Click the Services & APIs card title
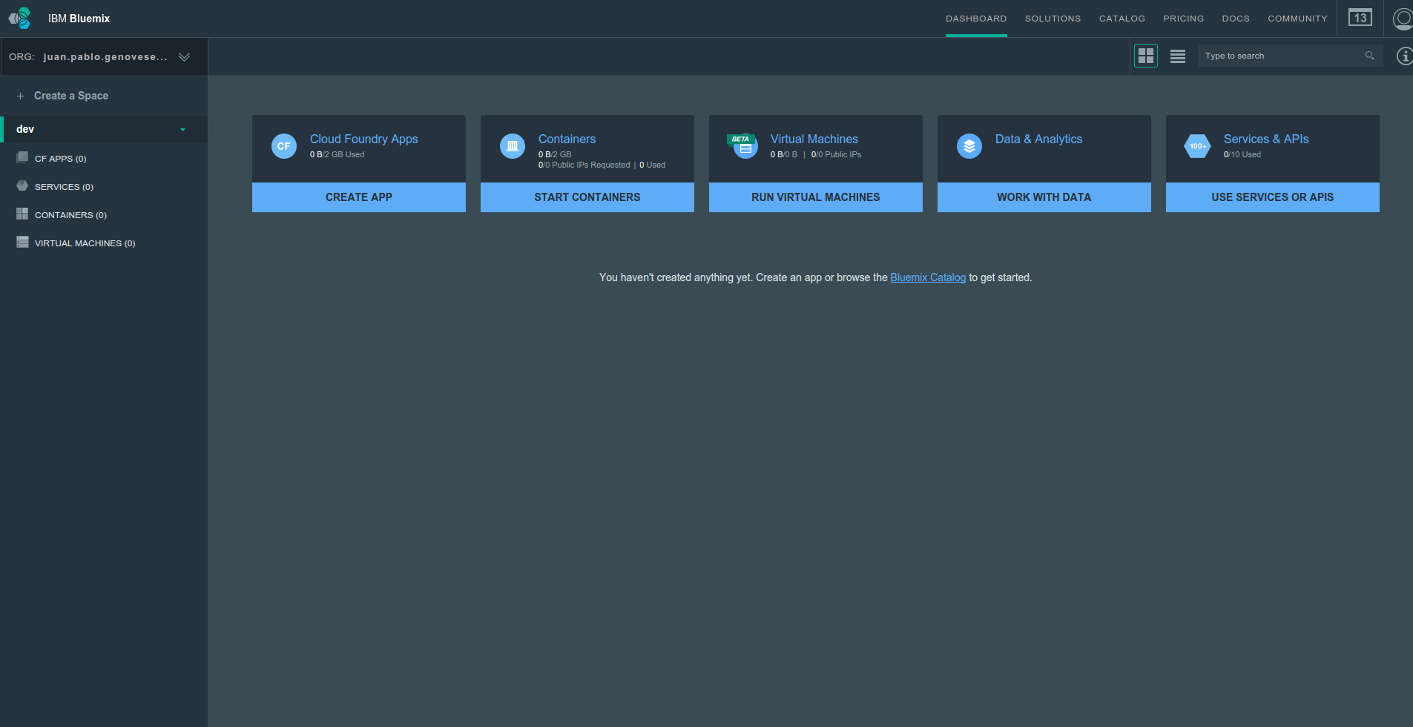The image size is (1413, 727). tap(1266, 139)
